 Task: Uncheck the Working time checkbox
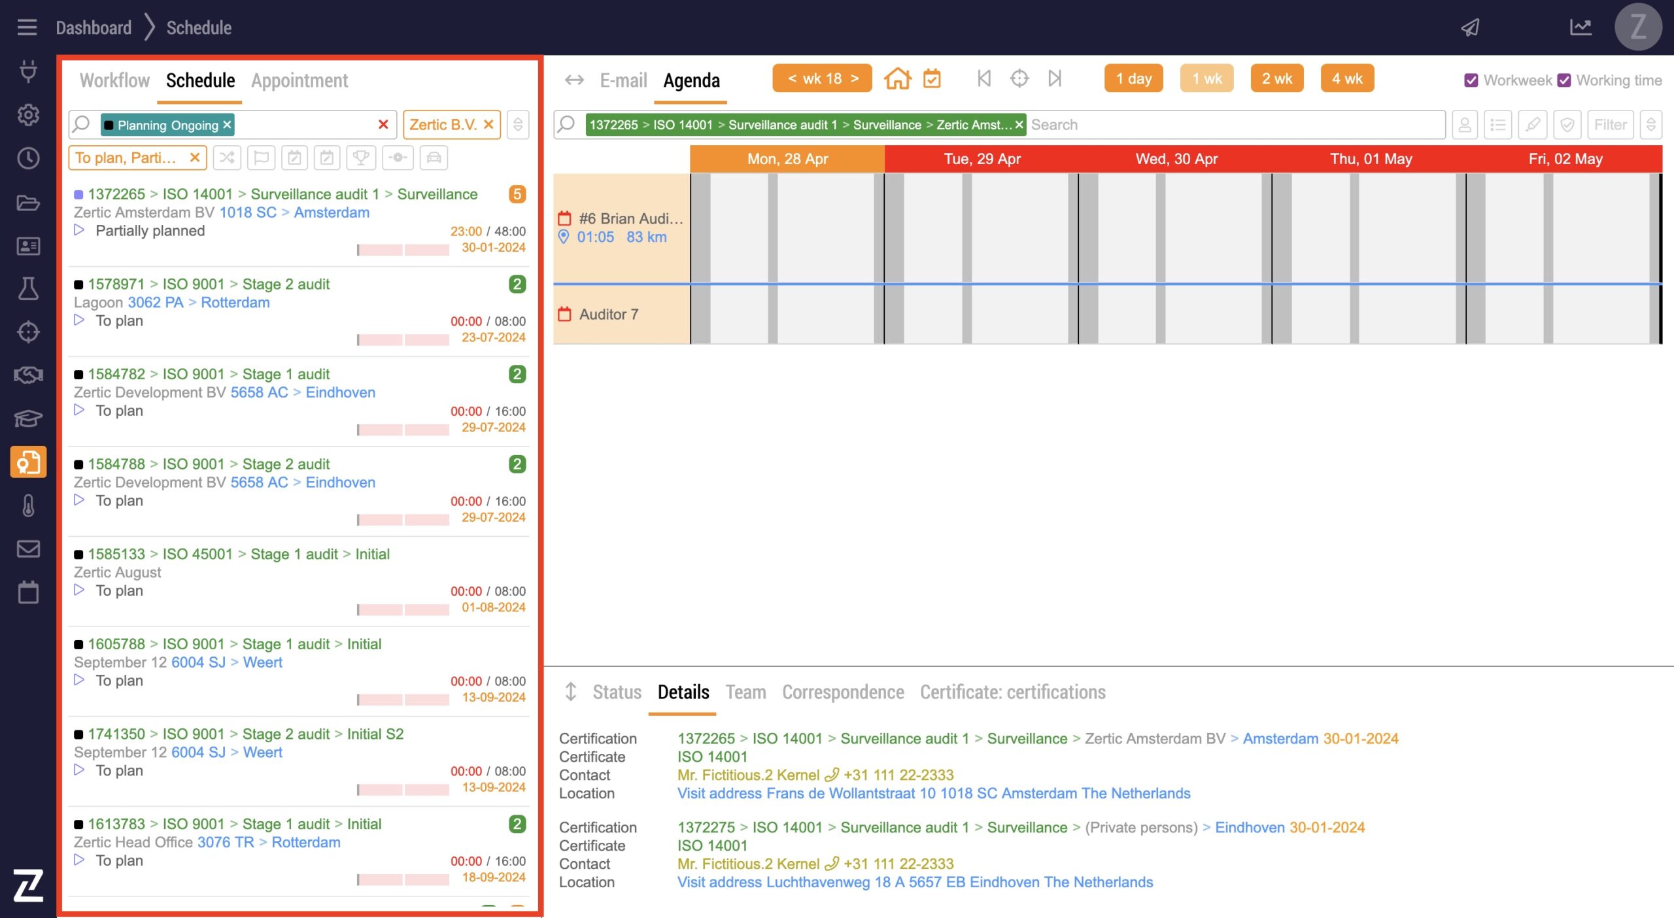pos(1565,80)
